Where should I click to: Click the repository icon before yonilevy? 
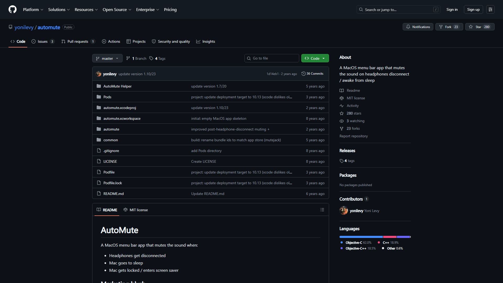click(10, 27)
